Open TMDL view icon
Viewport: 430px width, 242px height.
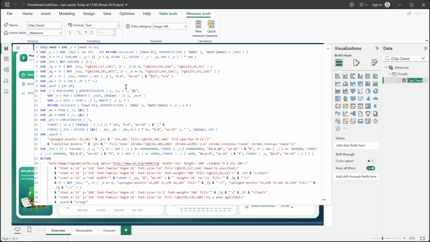click(6, 91)
